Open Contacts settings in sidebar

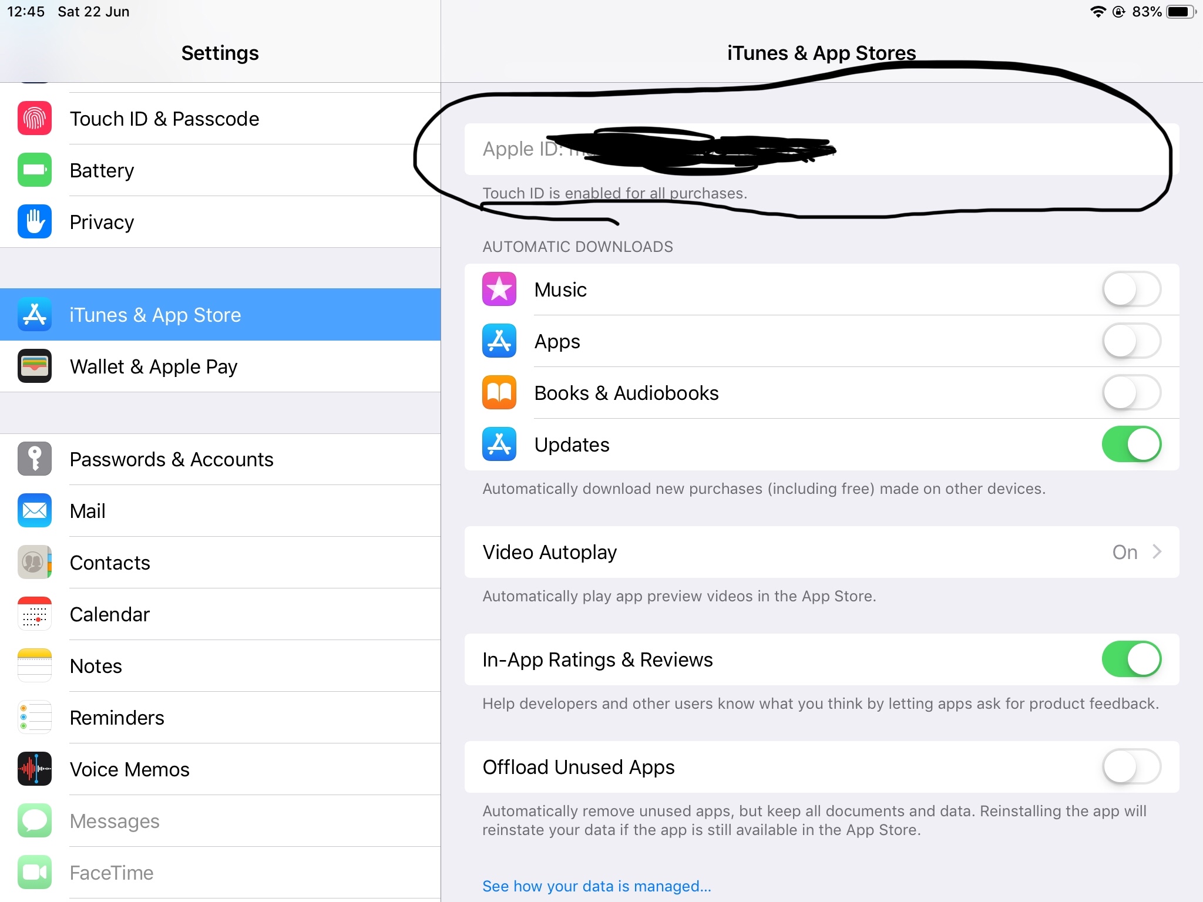click(110, 563)
